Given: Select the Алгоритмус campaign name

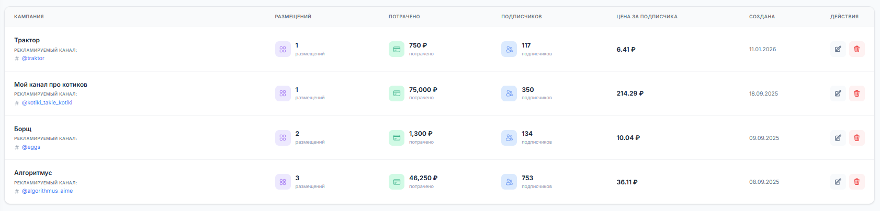Looking at the screenshot, I should pyautogui.click(x=33, y=173).
